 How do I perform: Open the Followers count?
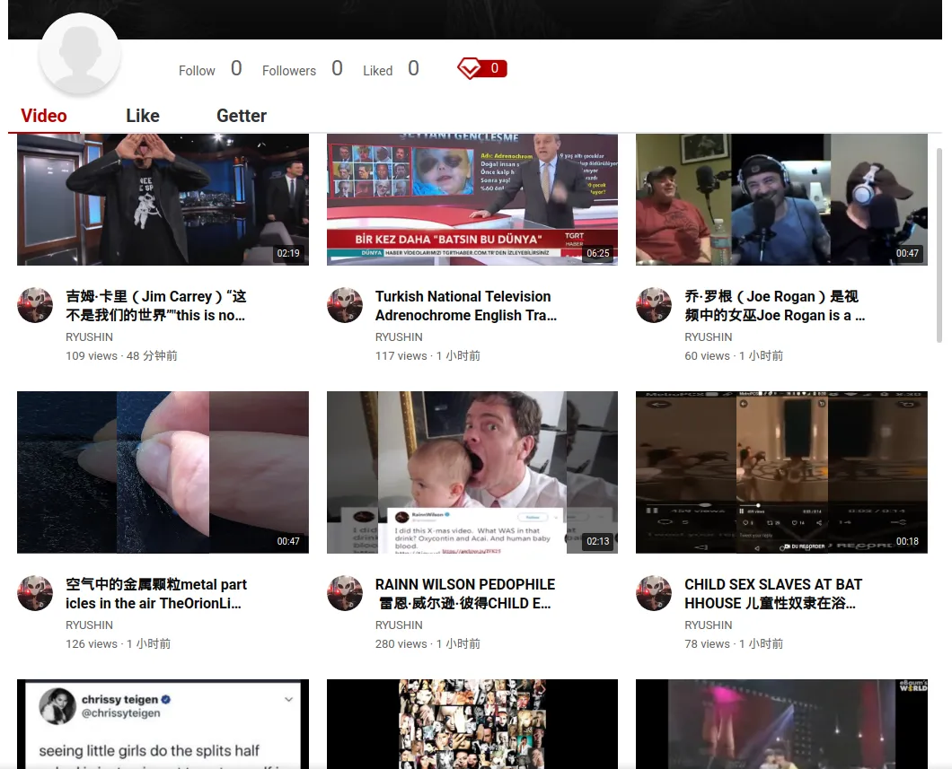click(303, 69)
